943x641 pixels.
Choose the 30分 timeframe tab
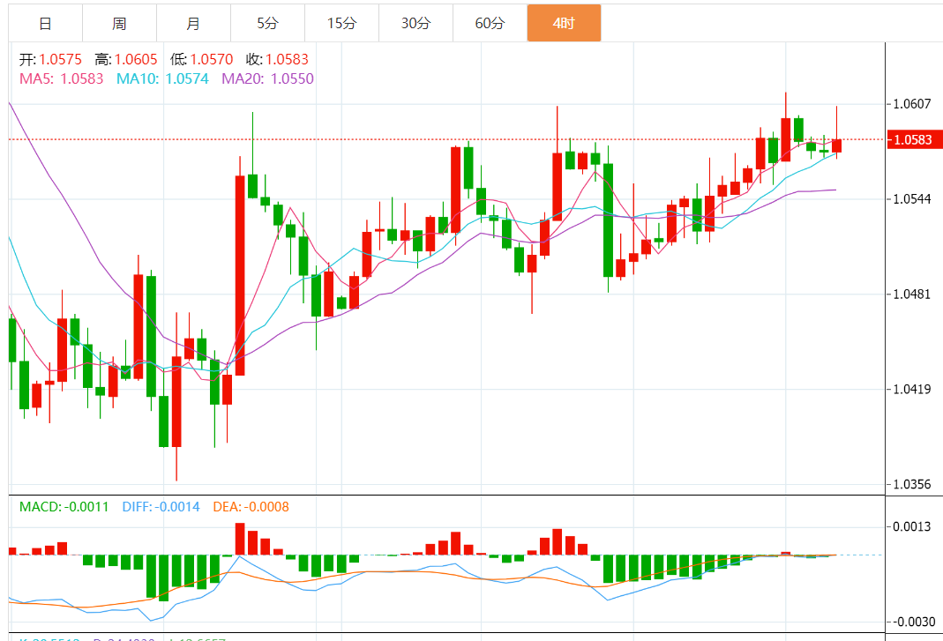[x=415, y=24]
